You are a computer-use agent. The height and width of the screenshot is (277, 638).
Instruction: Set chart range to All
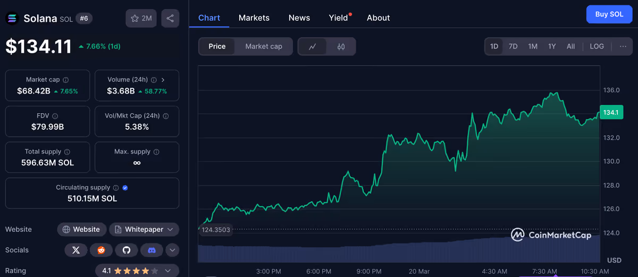(x=570, y=46)
